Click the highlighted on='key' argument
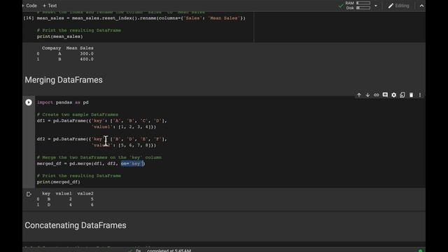The height and width of the screenshot is (252, 448). (132, 163)
